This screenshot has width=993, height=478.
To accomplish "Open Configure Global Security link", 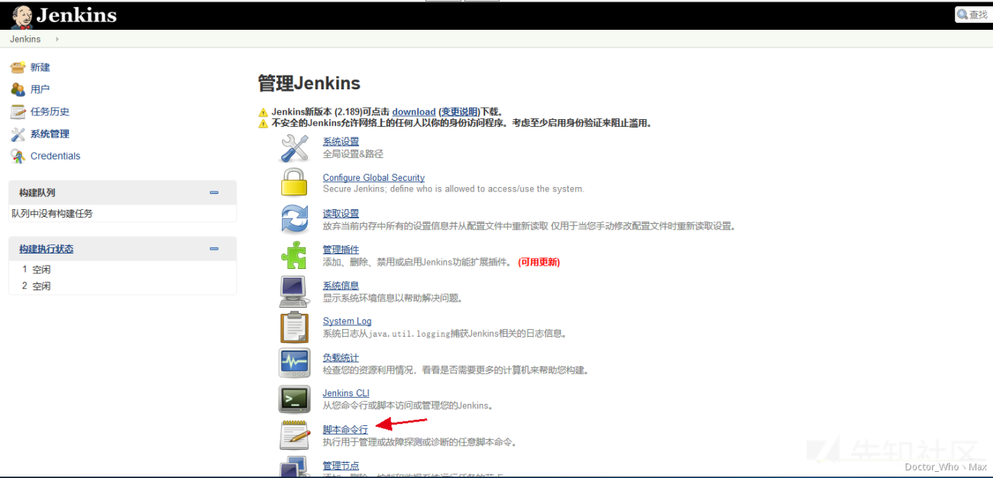I will click(374, 178).
